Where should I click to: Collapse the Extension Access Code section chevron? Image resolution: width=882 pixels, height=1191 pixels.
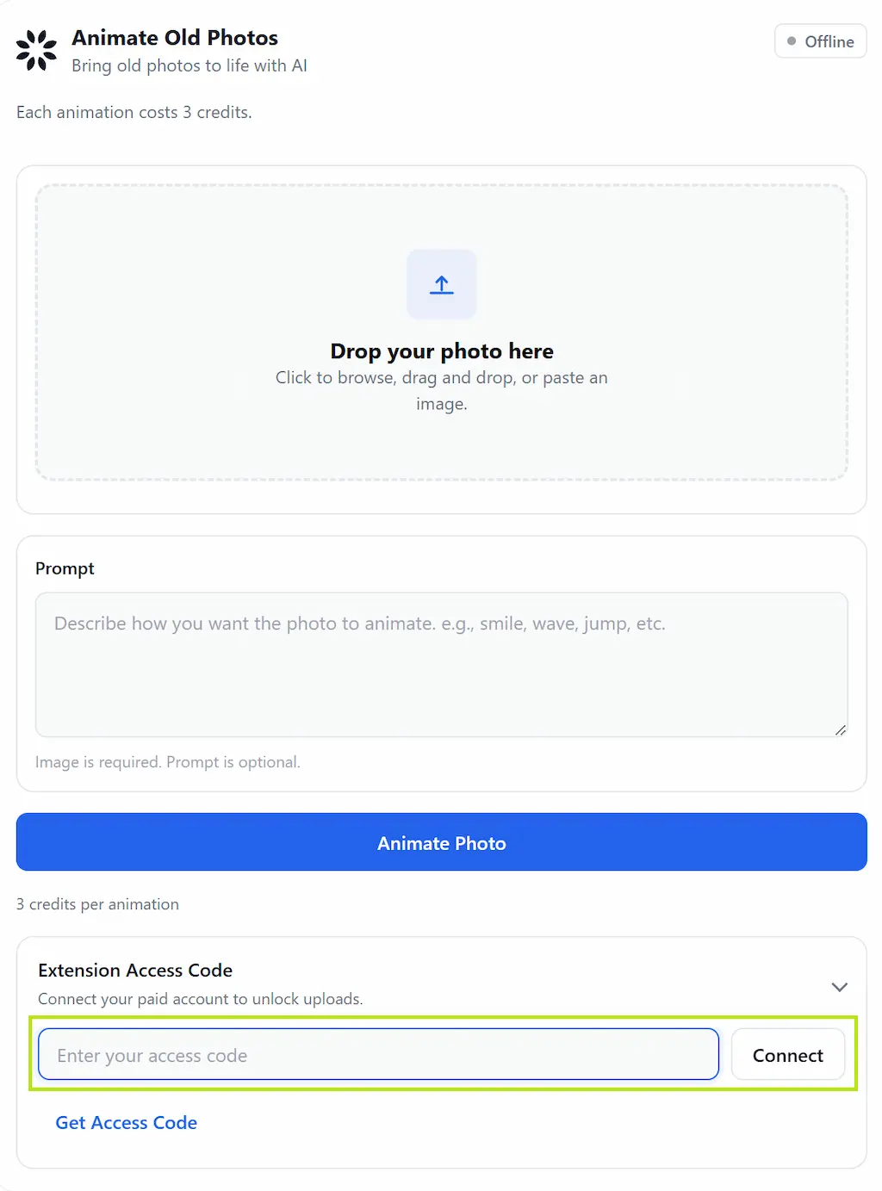(x=839, y=987)
